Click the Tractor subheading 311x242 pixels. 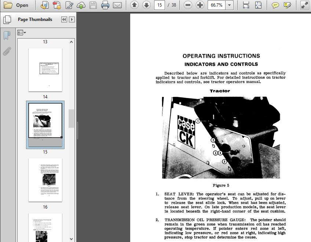pyautogui.click(x=220, y=91)
